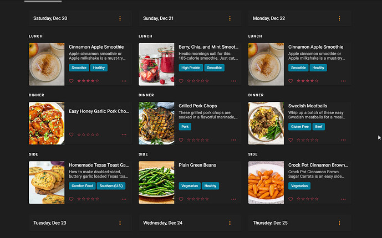Open more options for Homemade Texas Toast
The image size is (382, 238).
pyautogui.click(x=124, y=199)
